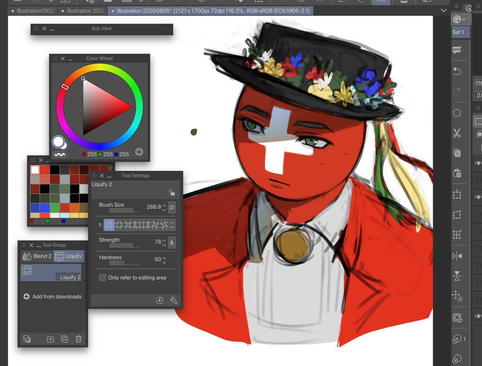Open Liquify tool group tab
The image size is (482, 366).
(x=69, y=256)
